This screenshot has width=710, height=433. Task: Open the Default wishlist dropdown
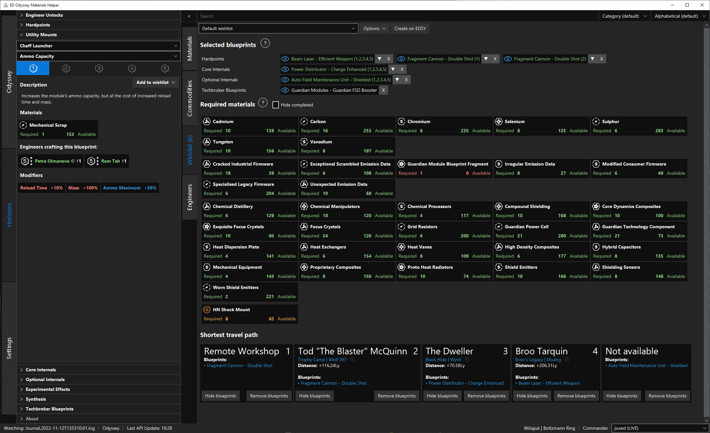click(278, 28)
